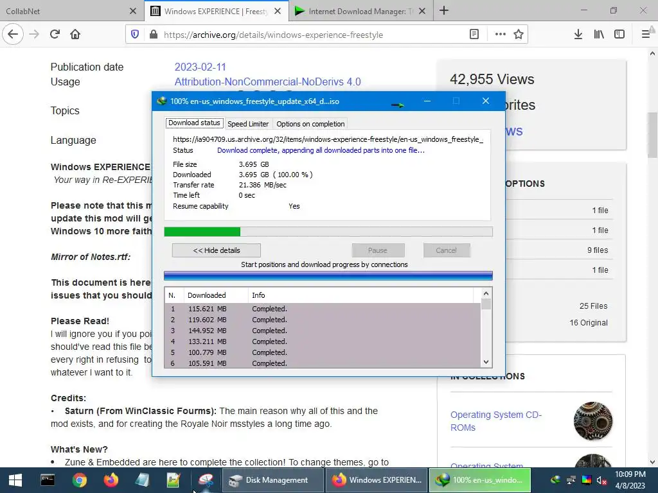Viewport: 658px width, 493px height.
Task: Switch to Internet Download Manager browser tab
Action: click(x=357, y=11)
